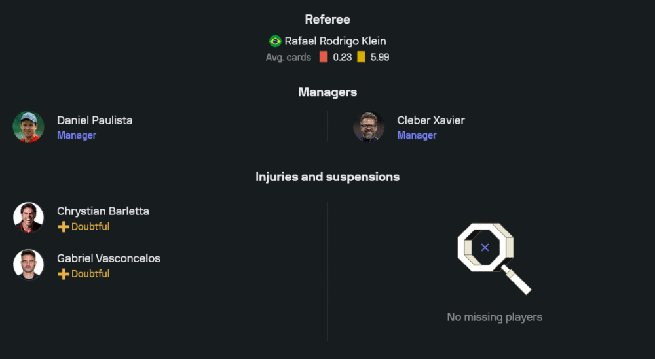Select the Chrystian Barletta name
The width and height of the screenshot is (655, 359).
click(x=103, y=211)
